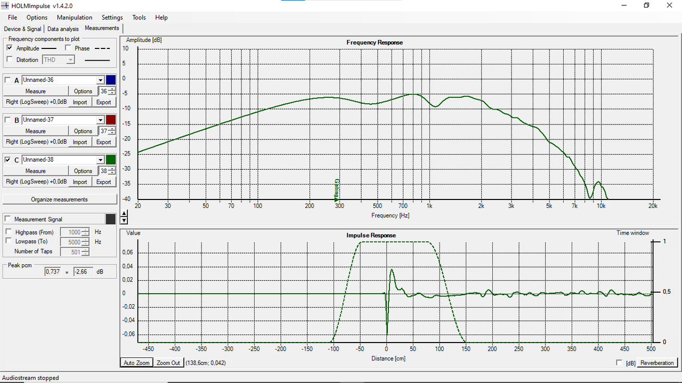Click the up arrow between the graphs
Image resolution: width=682 pixels, height=383 pixels.
click(x=124, y=214)
